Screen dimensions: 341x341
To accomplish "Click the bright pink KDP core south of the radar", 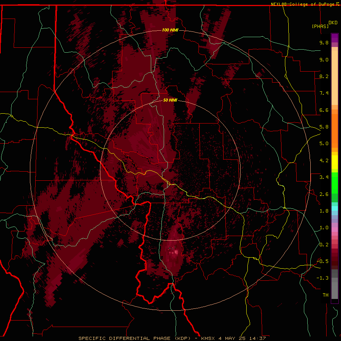I will [x=176, y=252].
